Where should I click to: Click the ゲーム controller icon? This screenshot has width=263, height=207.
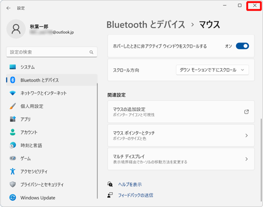pos(13,158)
